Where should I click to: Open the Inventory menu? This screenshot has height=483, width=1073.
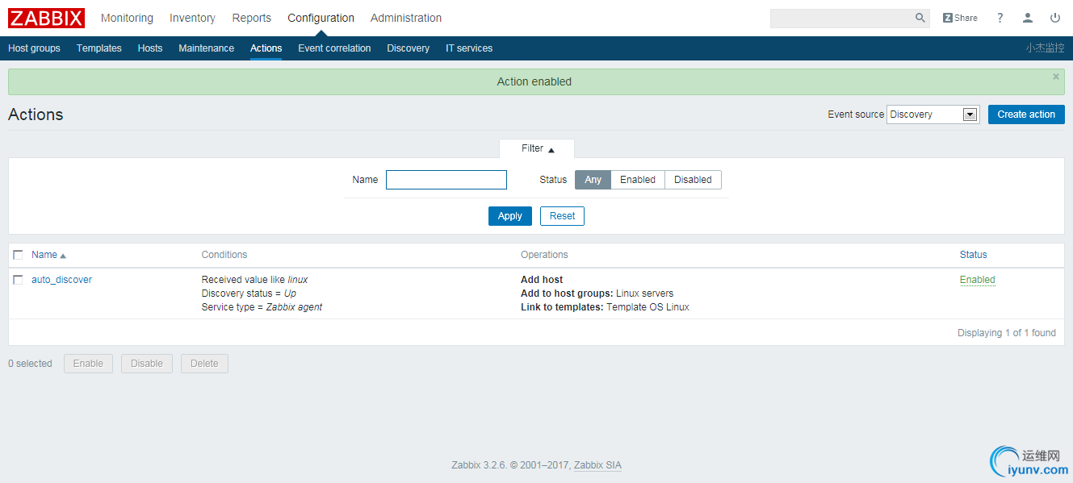(x=192, y=18)
